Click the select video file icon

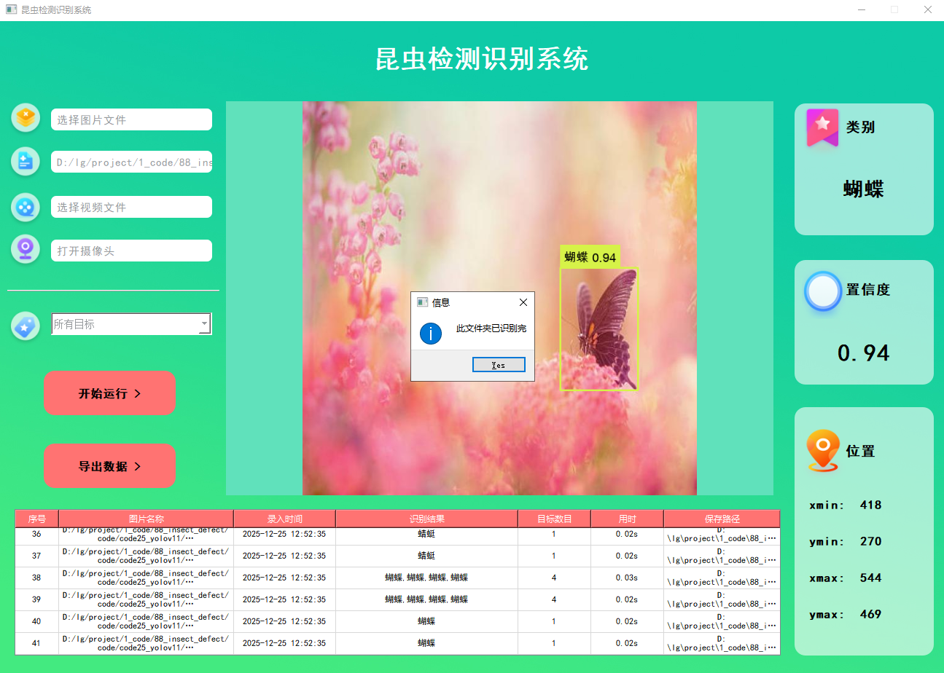(26, 207)
